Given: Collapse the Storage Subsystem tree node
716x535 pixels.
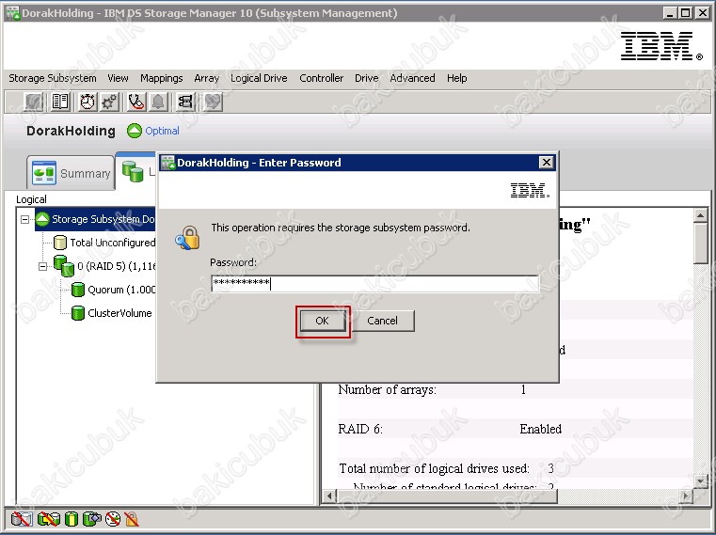Looking at the screenshot, I should click(25, 220).
